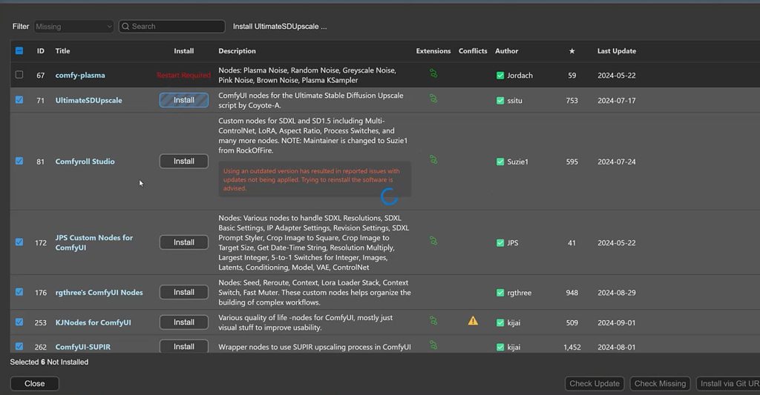Sort by the Title column header
The width and height of the screenshot is (760, 395).
(62, 51)
